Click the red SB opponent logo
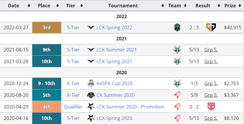244x124 pixels. click(211, 107)
